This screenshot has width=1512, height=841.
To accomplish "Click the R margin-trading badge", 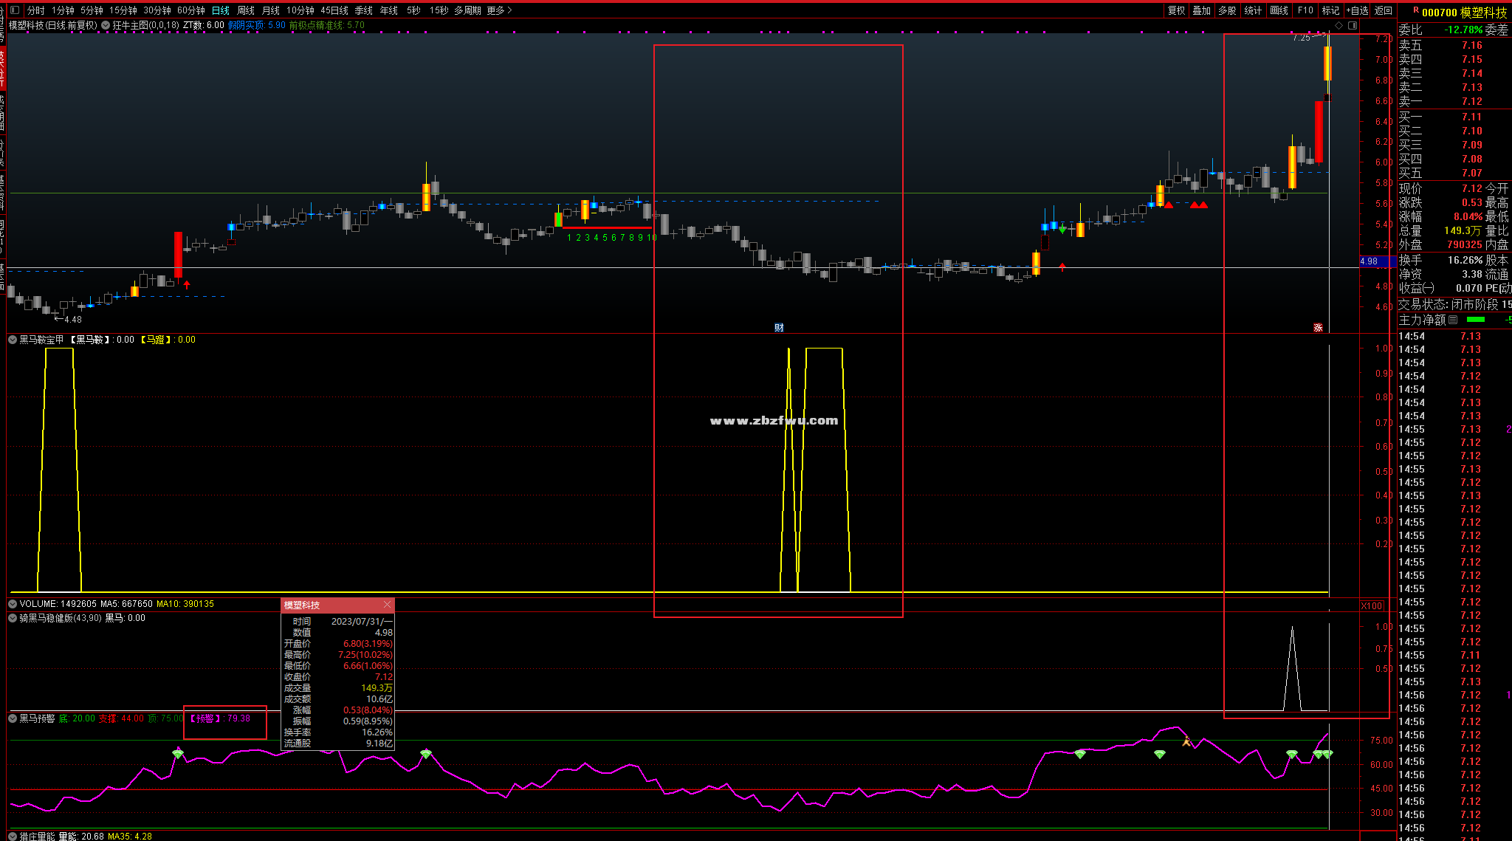I will (x=1415, y=10).
